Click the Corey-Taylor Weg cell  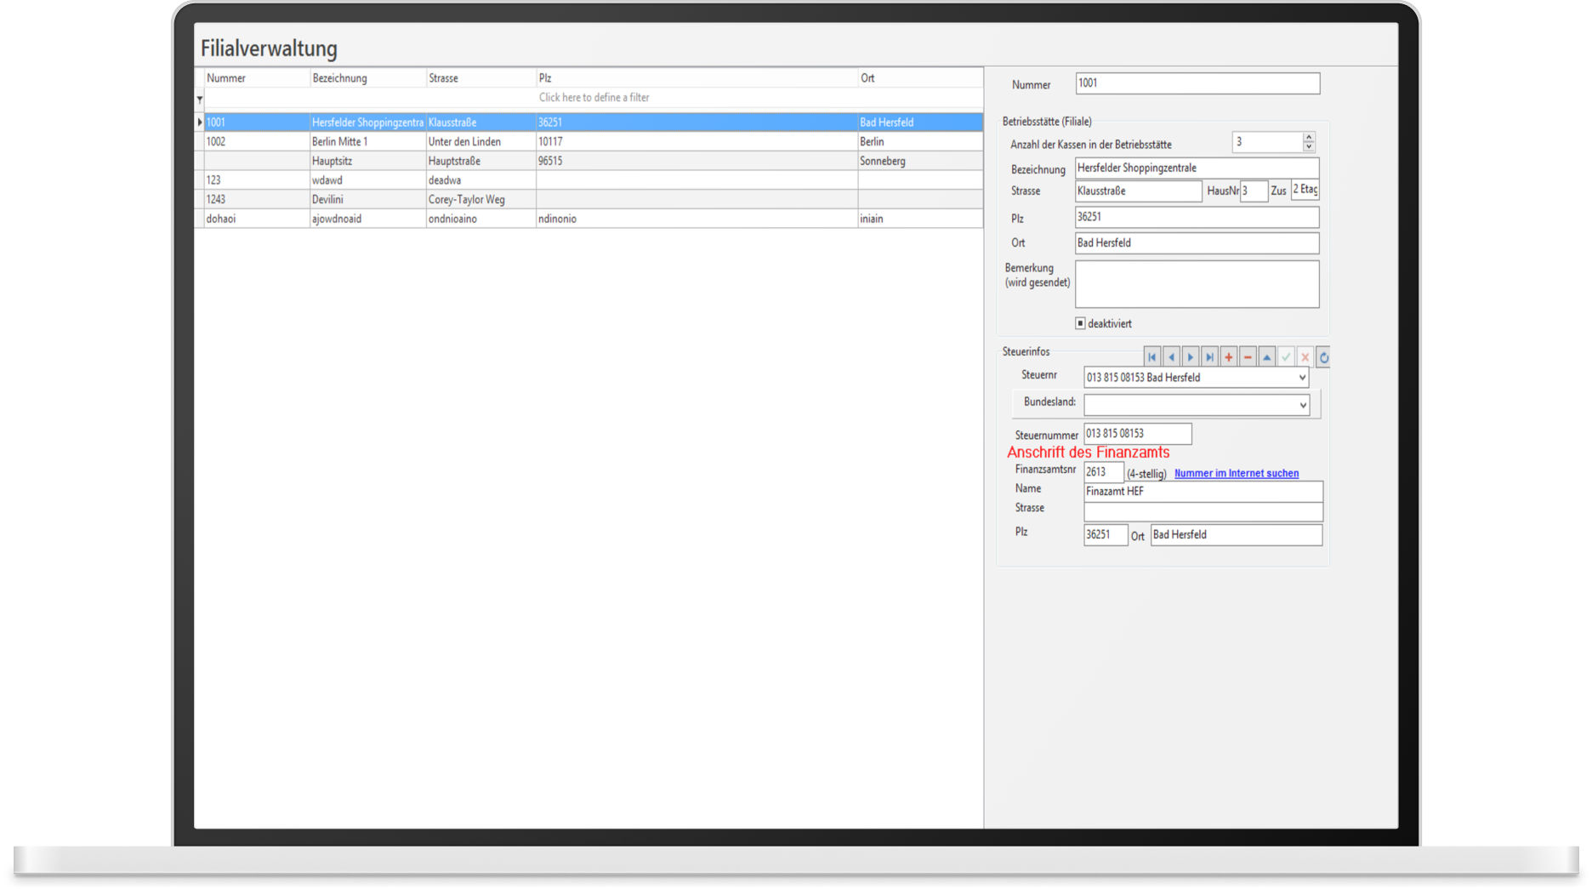pos(480,200)
